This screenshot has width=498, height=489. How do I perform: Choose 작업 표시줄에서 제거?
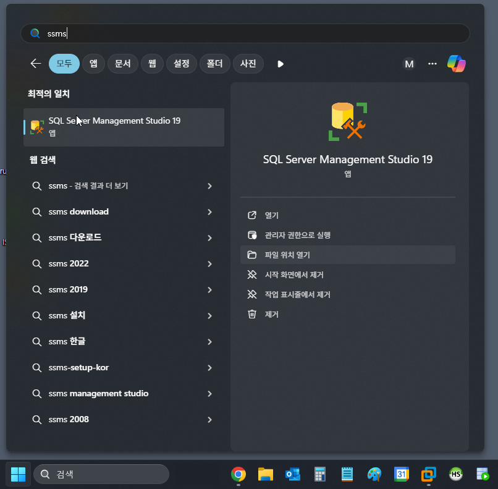(x=348, y=294)
